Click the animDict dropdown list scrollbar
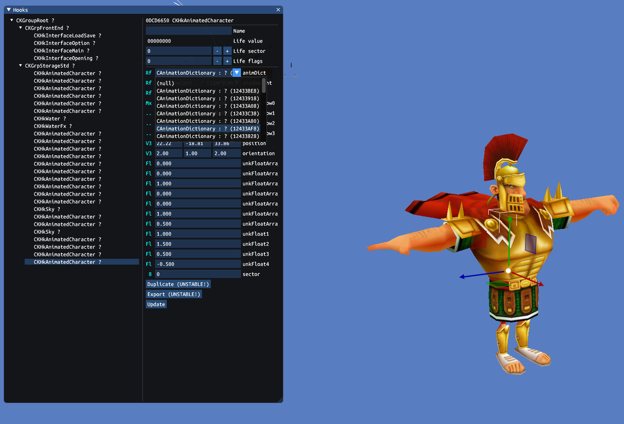Viewport: 624px width, 424px height. tap(264, 86)
